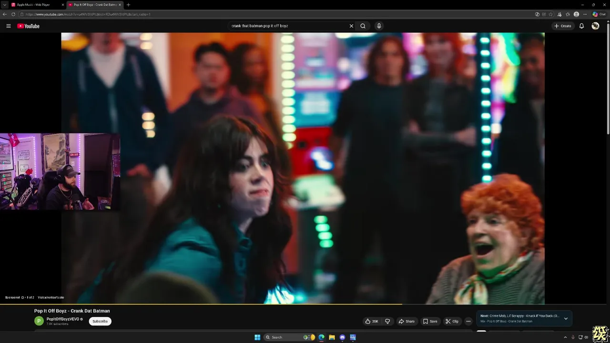
Task: Expand the Next up mix panel
Action: point(566,318)
